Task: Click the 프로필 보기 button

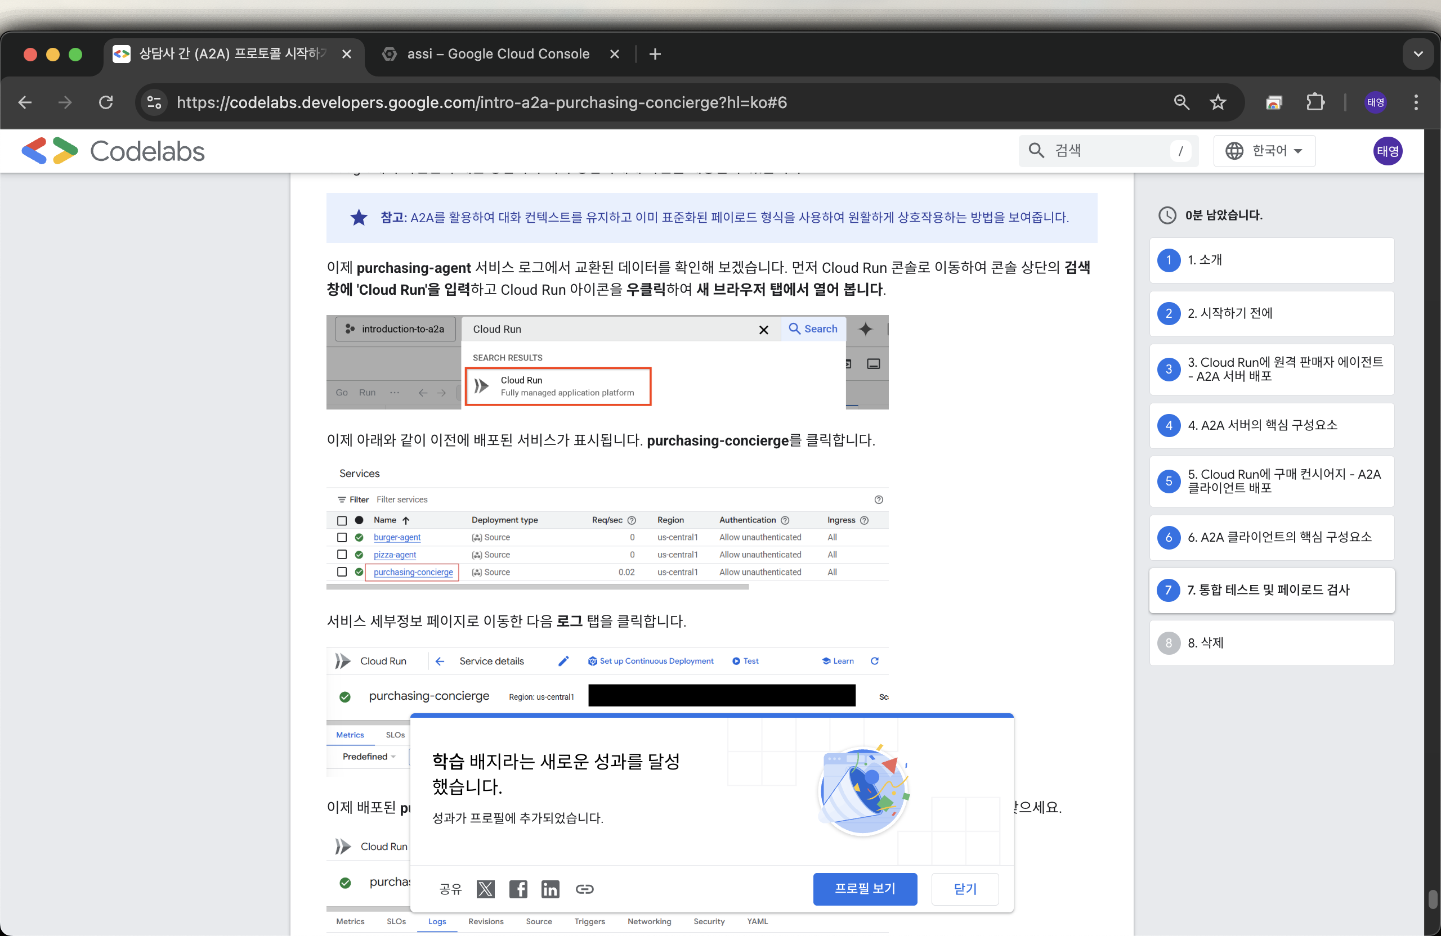Action: 865,889
